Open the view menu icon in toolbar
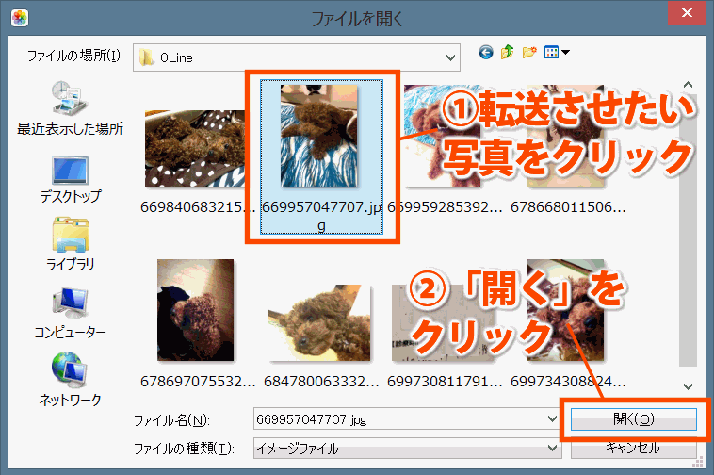Viewport: 714px width, 475px height. point(556,54)
